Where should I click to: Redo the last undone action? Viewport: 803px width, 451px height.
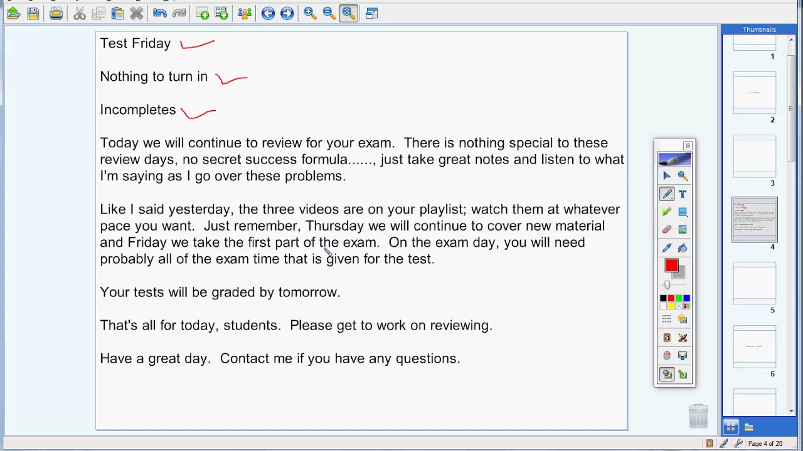179,13
